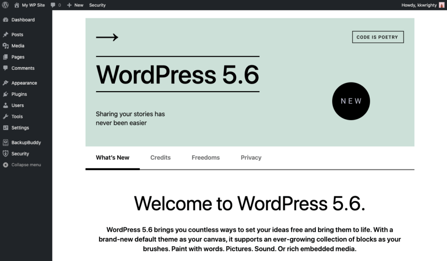Click the Posts pushpin icon

[x=5, y=34]
